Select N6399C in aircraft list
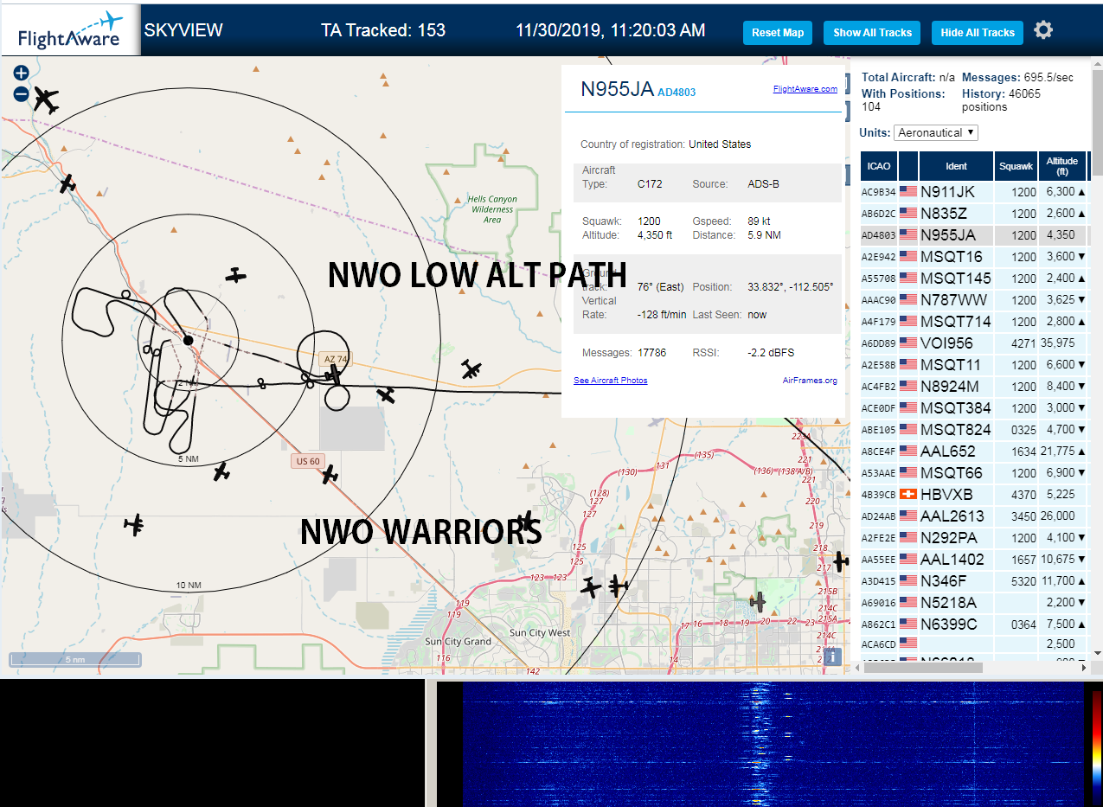This screenshot has height=807, width=1103. [x=973, y=624]
